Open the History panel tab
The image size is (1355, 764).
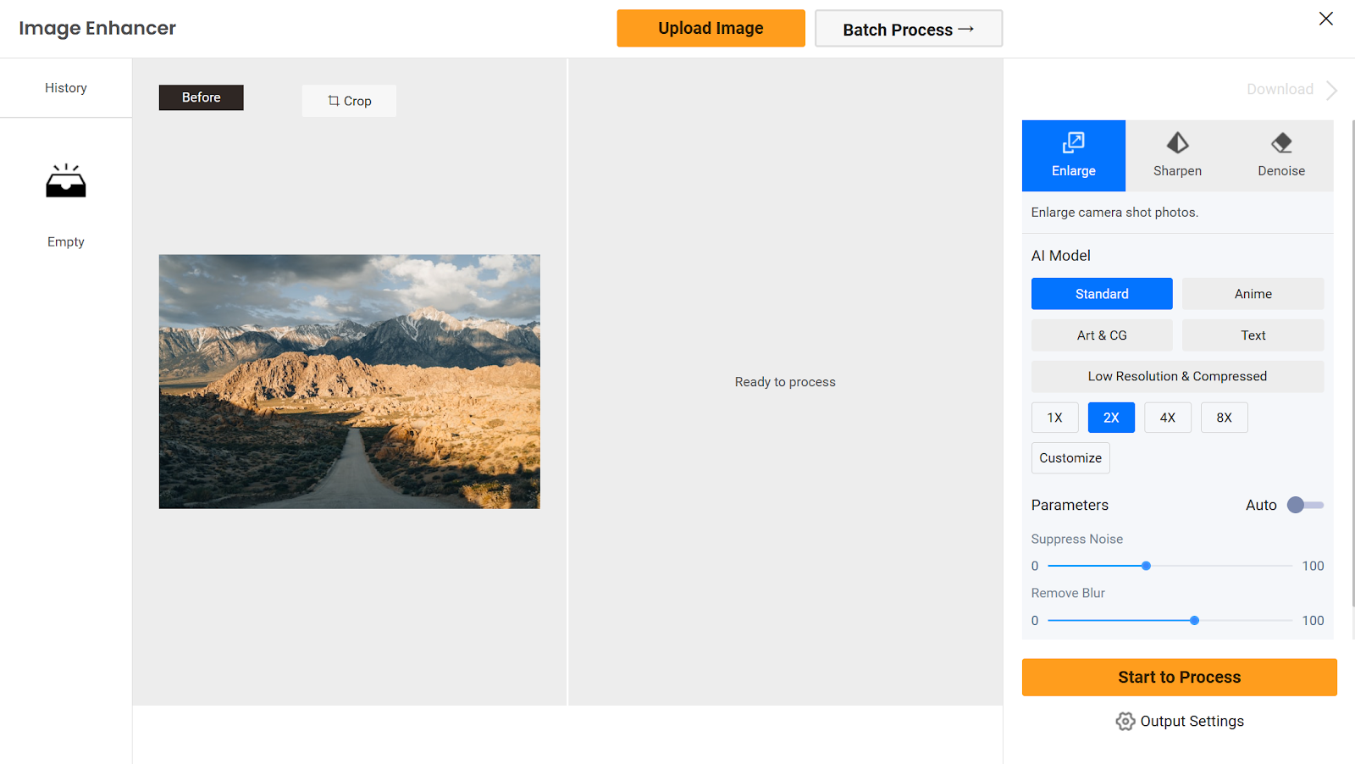point(66,88)
